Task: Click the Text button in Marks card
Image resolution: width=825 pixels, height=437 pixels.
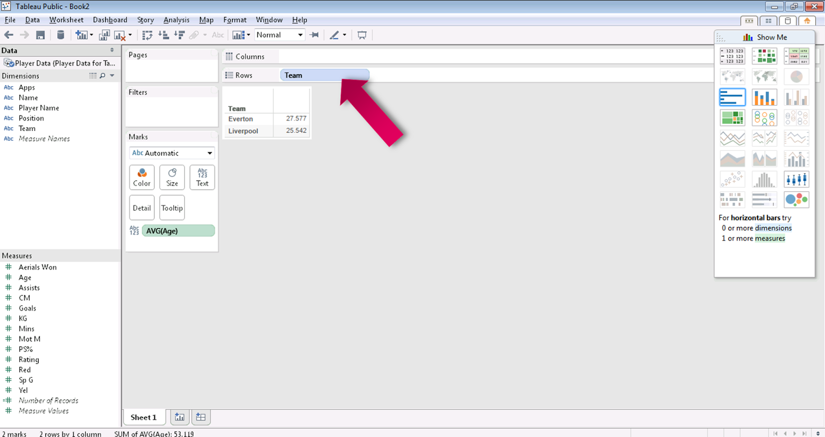Action: point(202,177)
